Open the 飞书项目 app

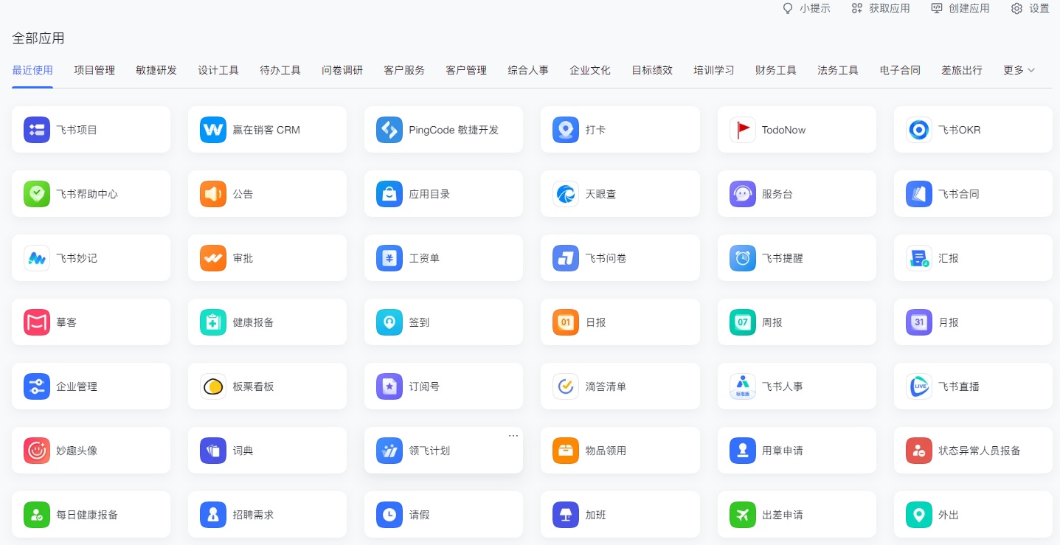91,130
